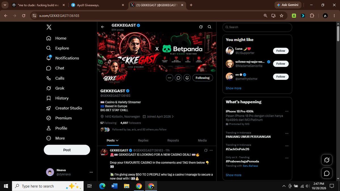Click the search icon in profile header
The height and width of the screenshot is (191, 340).
(x=209, y=27)
